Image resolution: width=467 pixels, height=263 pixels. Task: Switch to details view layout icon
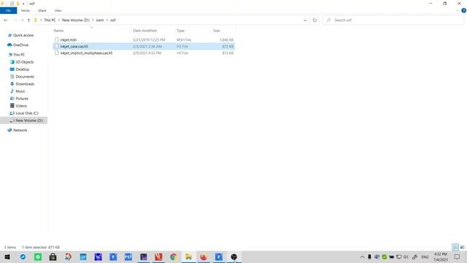455,247
